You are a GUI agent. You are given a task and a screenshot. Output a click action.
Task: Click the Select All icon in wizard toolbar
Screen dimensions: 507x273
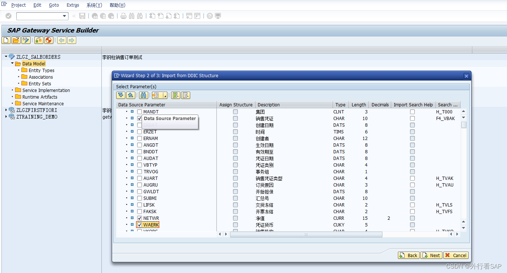coord(176,95)
